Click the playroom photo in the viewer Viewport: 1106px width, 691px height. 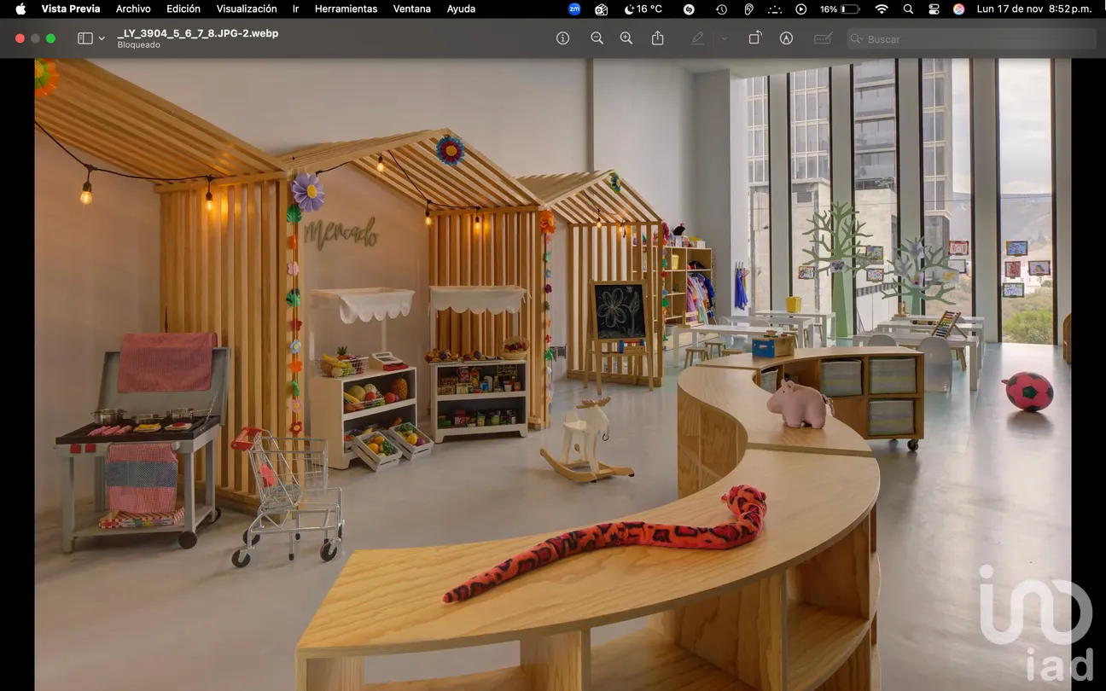point(553,375)
